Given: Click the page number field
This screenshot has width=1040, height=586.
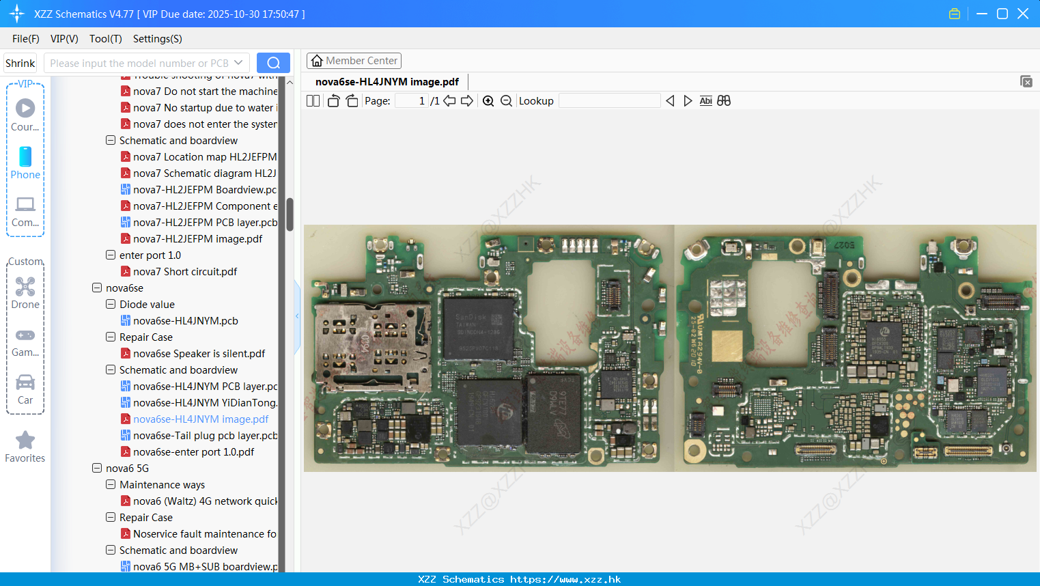Looking at the screenshot, I should point(411,101).
